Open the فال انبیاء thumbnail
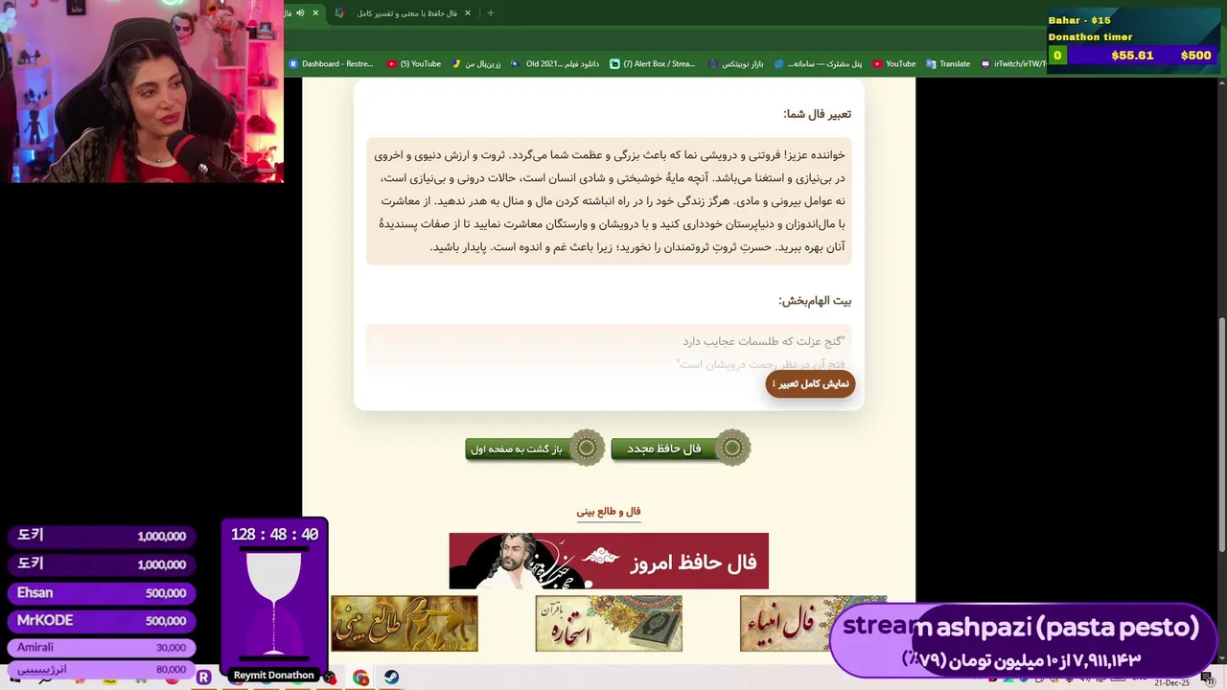This screenshot has width=1227, height=690. 786,624
